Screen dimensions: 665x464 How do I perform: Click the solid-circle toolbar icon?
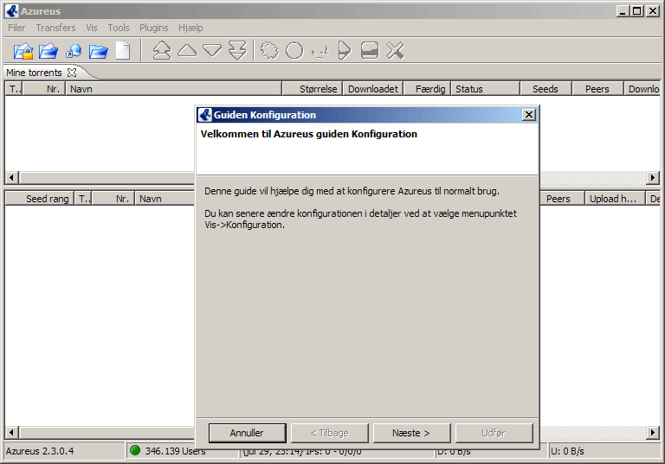(294, 51)
